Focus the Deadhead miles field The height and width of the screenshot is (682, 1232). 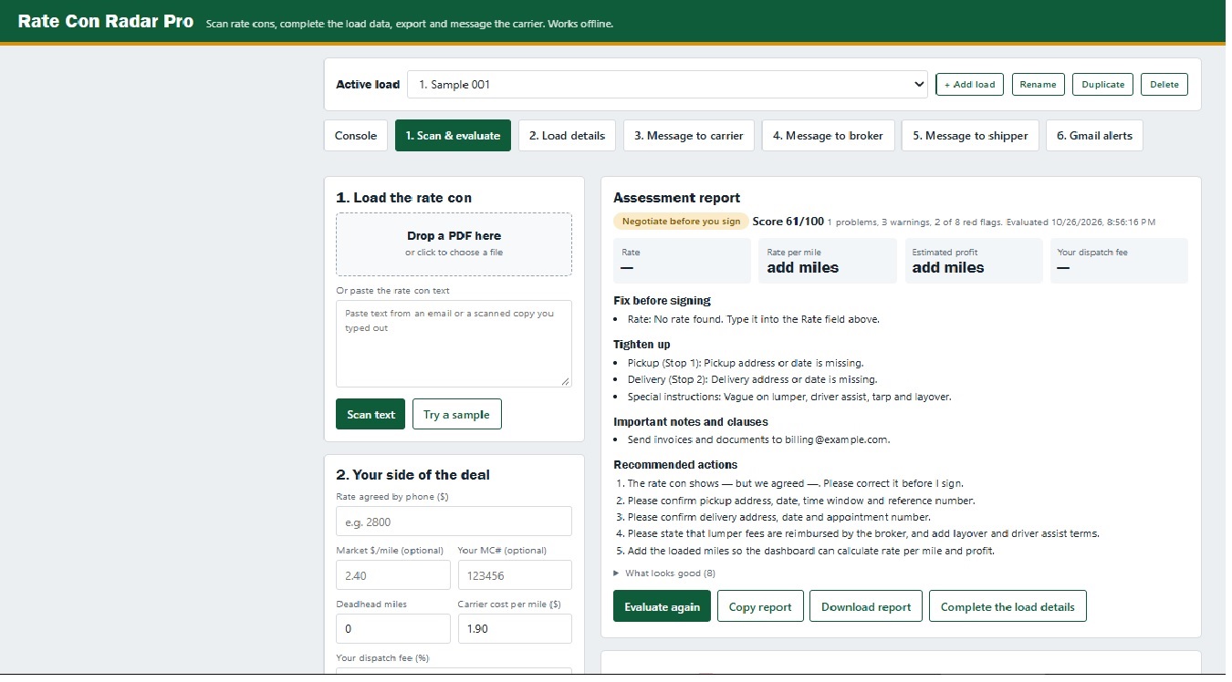393,629
